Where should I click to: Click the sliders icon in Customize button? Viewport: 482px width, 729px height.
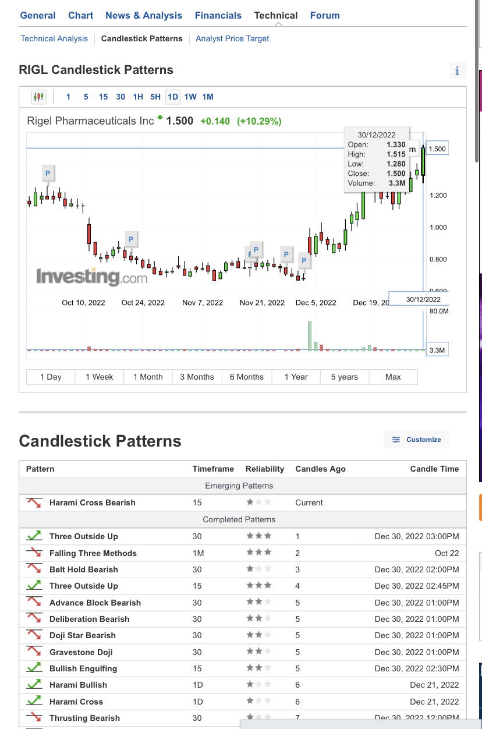(396, 440)
